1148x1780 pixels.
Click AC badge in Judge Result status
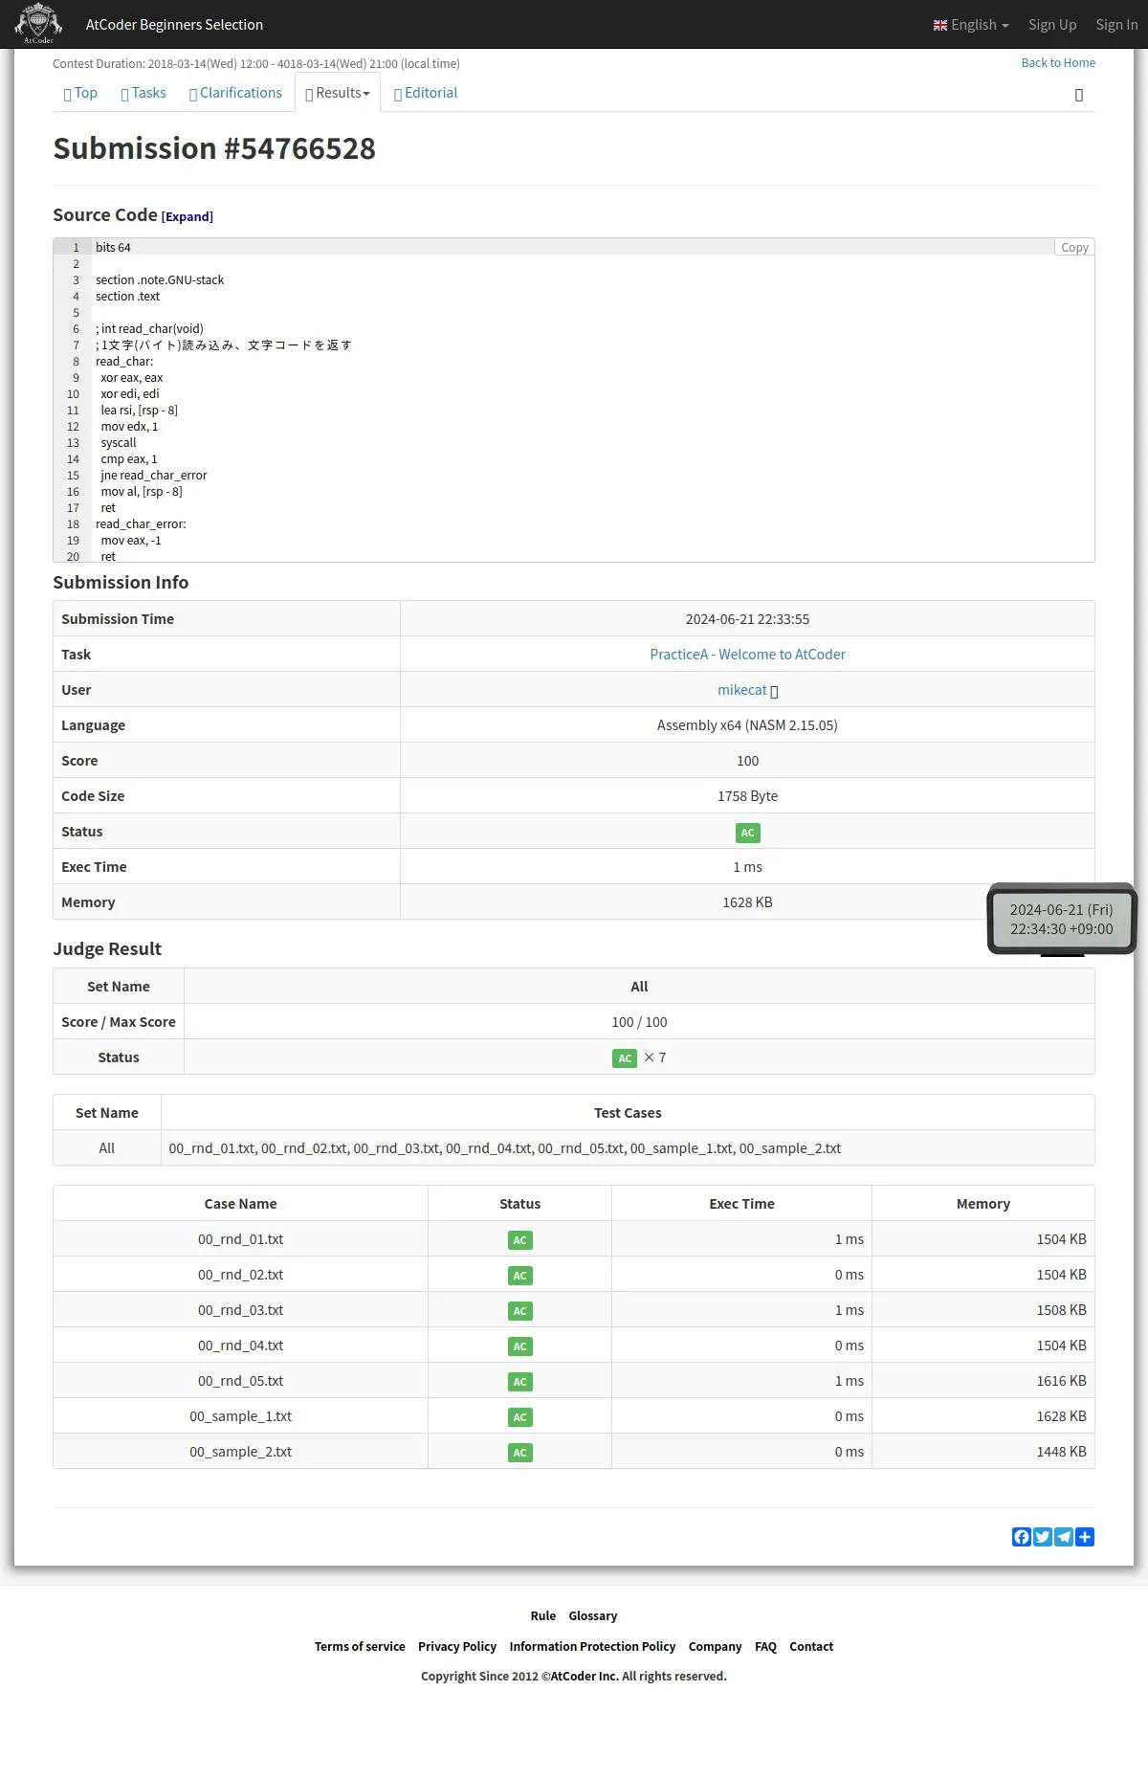[625, 1058]
